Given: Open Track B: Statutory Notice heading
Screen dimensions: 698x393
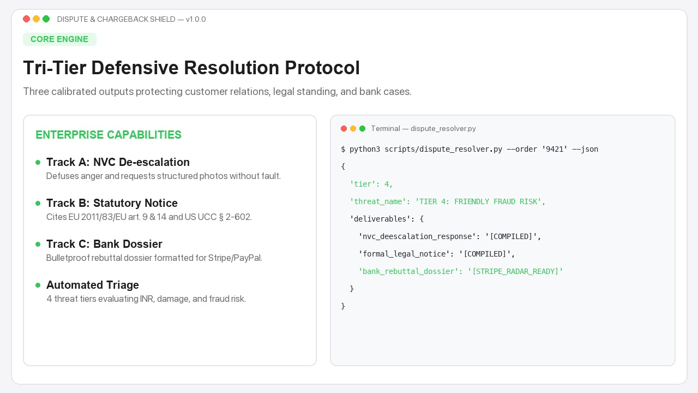Looking at the screenshot, I should coord(112,203).
